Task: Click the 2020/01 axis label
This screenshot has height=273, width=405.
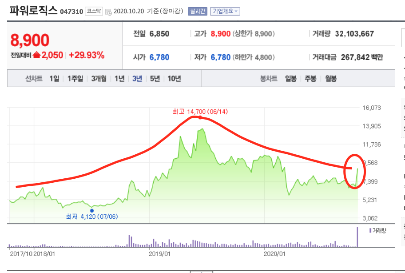Action: [x=274, y=254]
